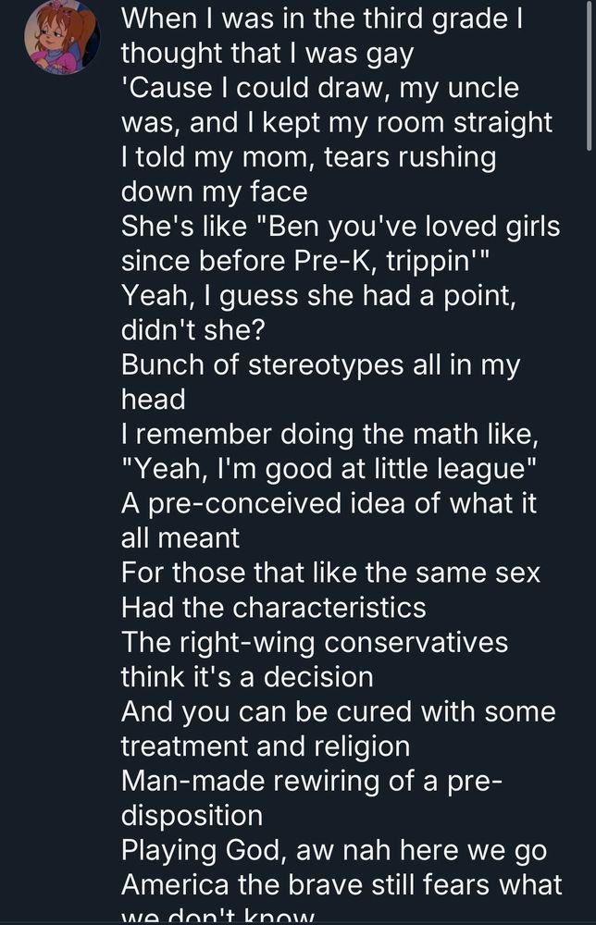Open the cartoon girl profile avatar
Viewport: 596px width, 925px height.
pos(61,37)
